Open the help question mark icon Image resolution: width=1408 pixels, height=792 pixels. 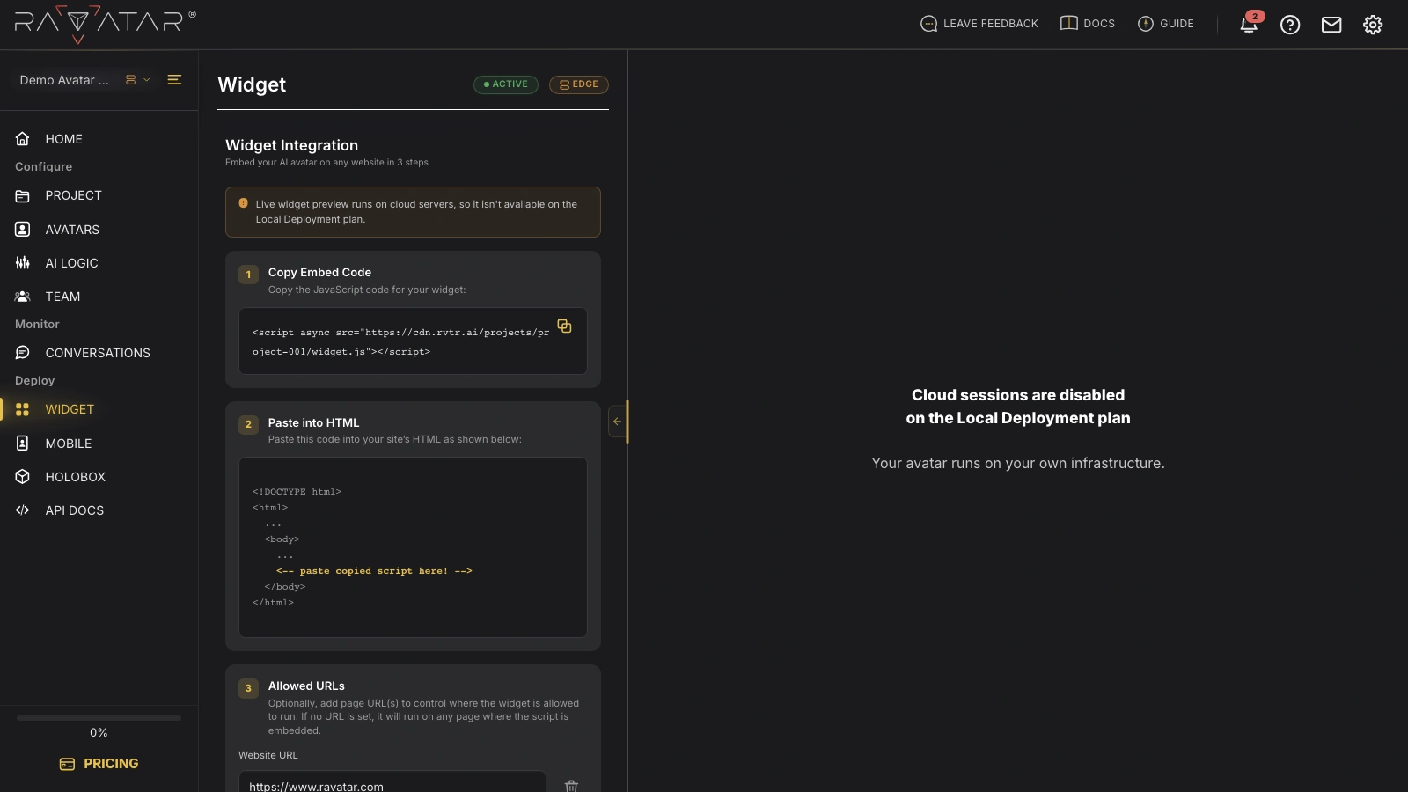(1290, 25)
